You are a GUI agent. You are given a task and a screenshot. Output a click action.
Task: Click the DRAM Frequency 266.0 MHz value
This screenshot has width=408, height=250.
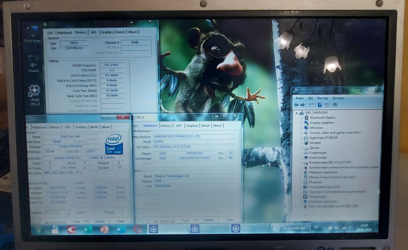tap(111, 65)
